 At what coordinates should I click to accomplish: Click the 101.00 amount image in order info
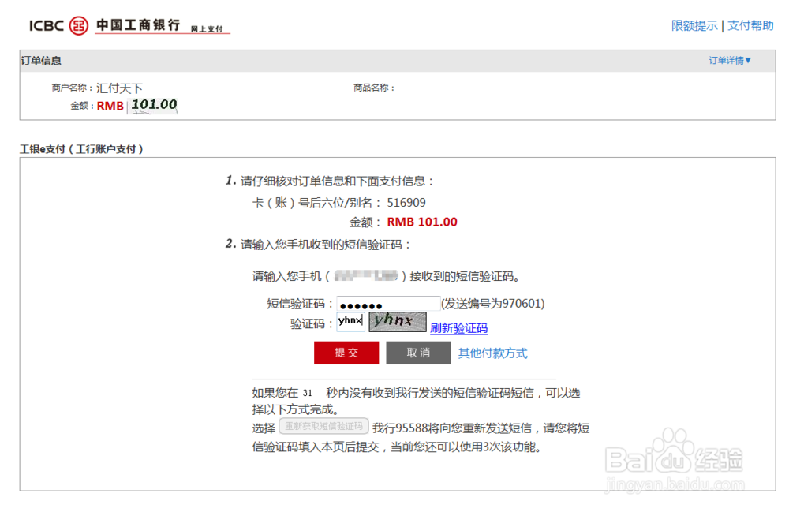[154, 105]
